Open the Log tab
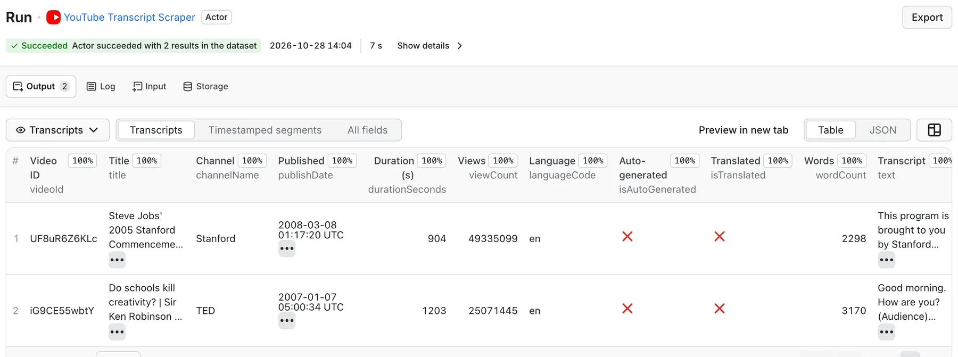Screen dimensions: 958x357 101,86
